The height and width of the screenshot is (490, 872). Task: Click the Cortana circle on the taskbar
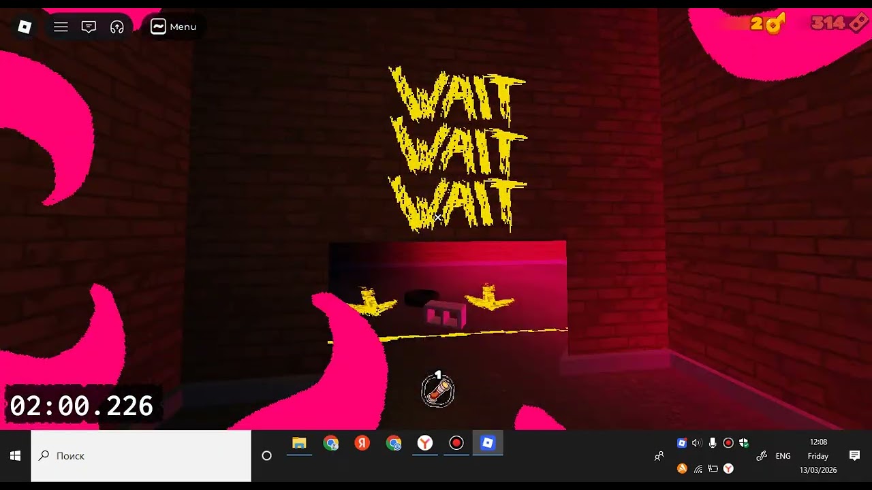pyautogui.click(x=266, y=456)
